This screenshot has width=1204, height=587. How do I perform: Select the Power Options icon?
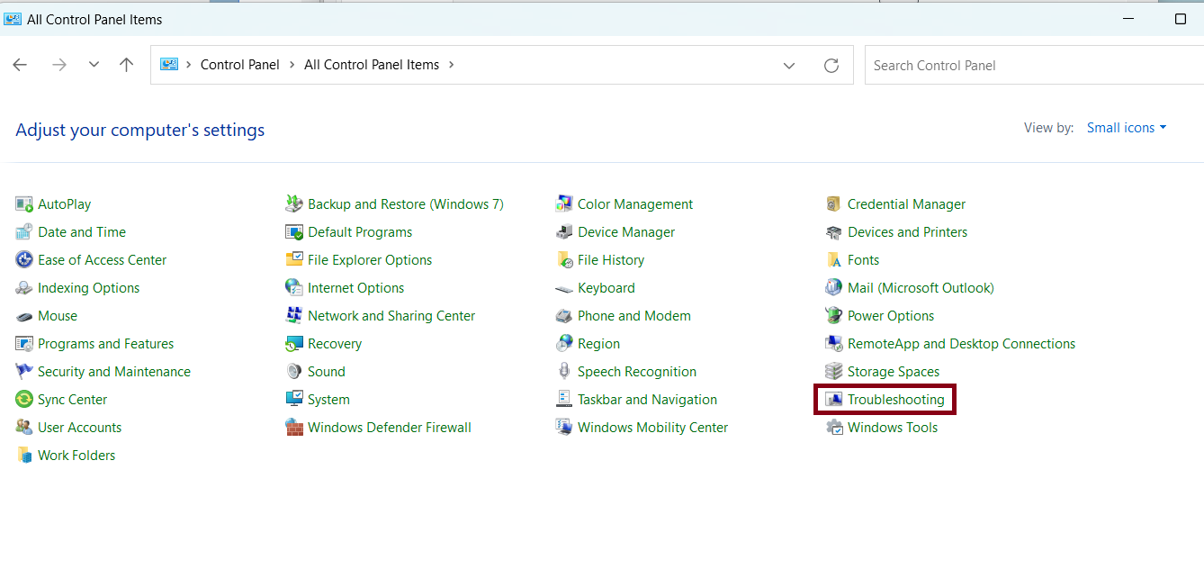tap(833, 316)
